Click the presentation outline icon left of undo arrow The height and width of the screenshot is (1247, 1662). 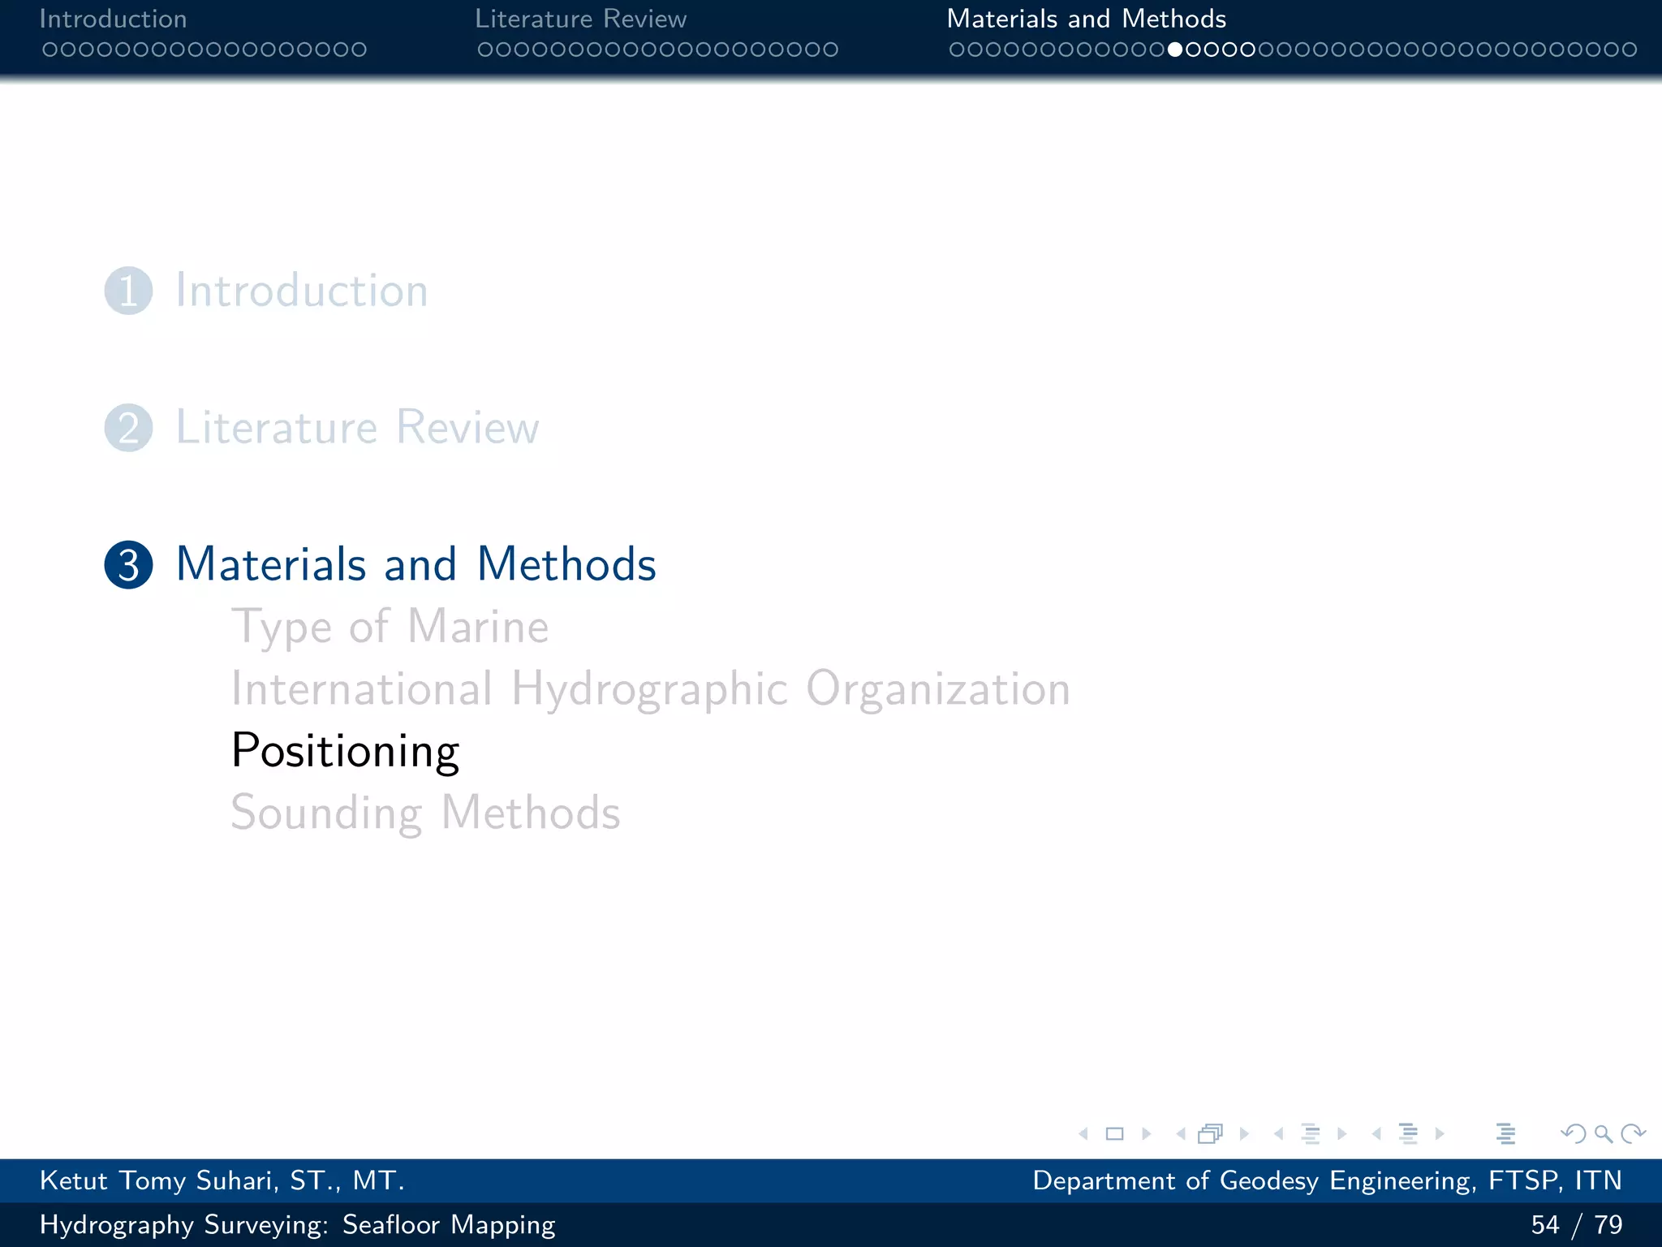pos(1505,1134)
